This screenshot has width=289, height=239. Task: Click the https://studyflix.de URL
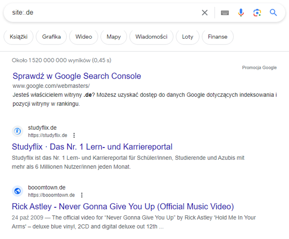coord(48,135)
